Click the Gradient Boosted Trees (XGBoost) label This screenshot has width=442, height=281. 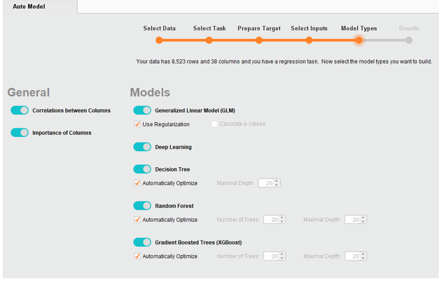199,242
